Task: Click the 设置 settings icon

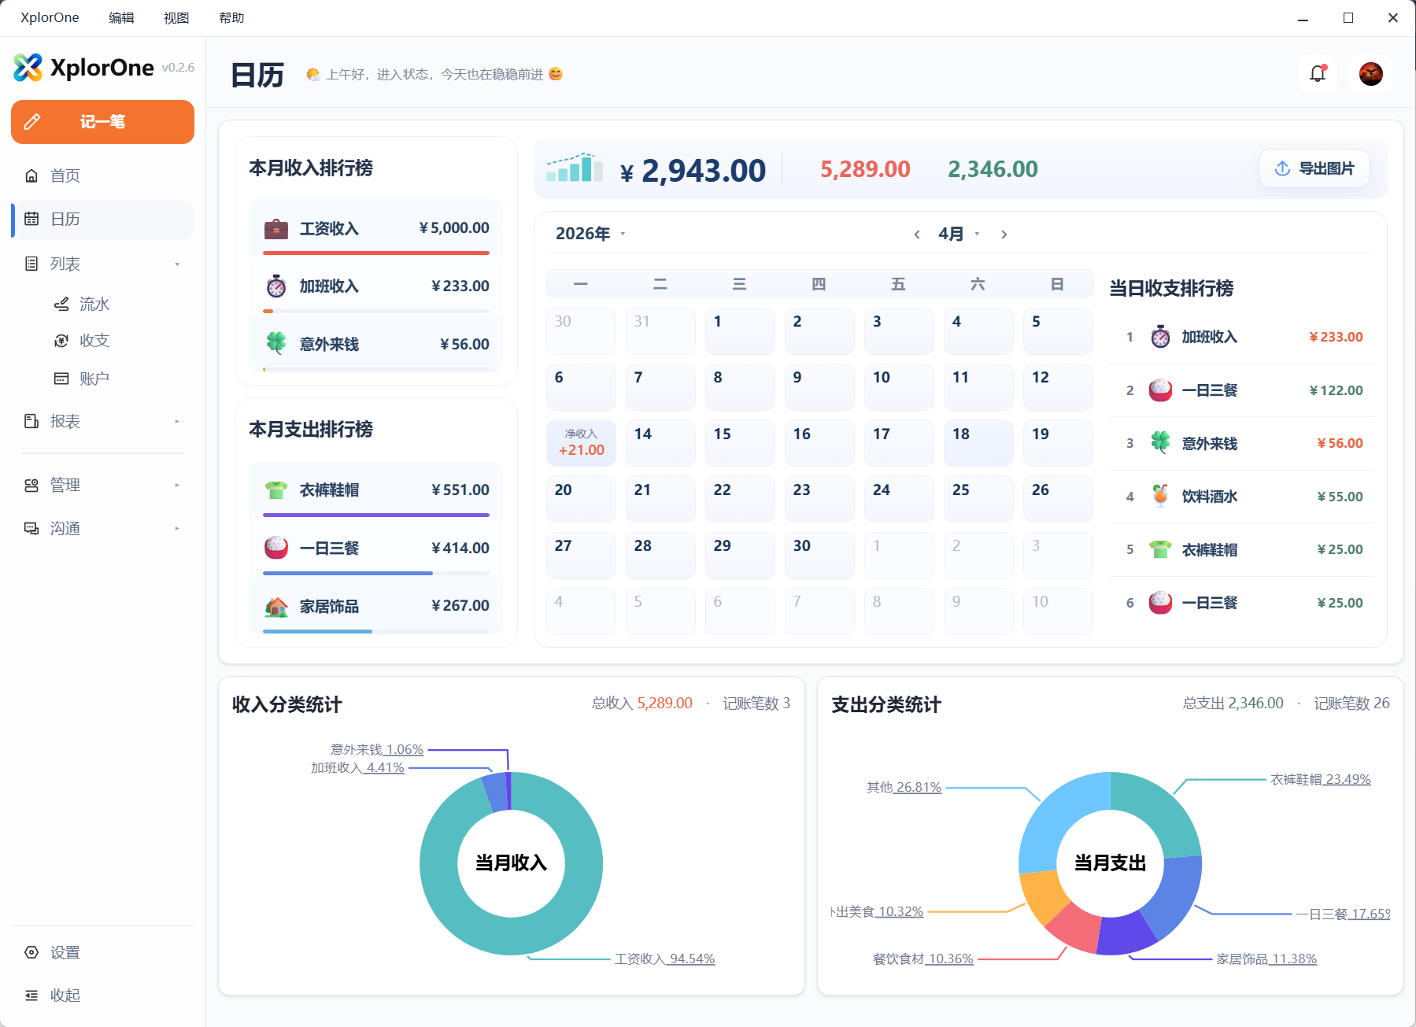Action: [31, 952]
